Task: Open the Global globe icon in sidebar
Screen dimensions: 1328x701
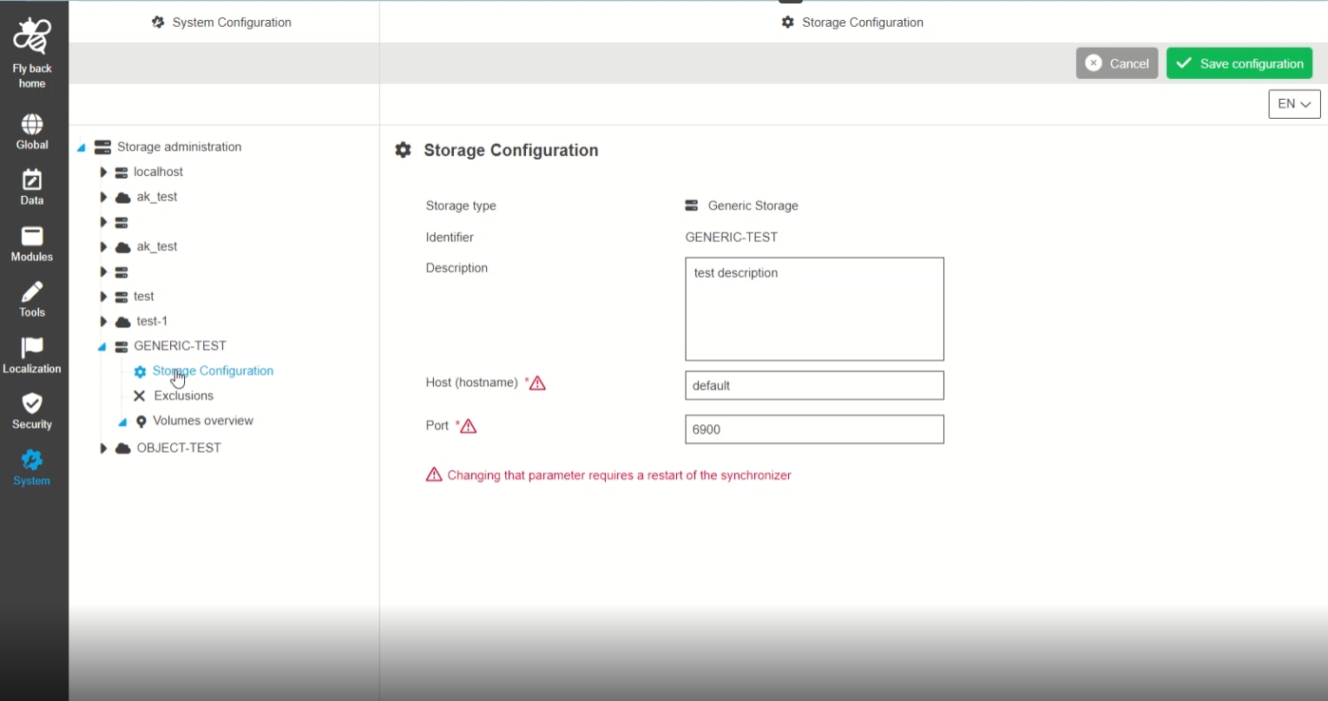Action: point(32,125)
